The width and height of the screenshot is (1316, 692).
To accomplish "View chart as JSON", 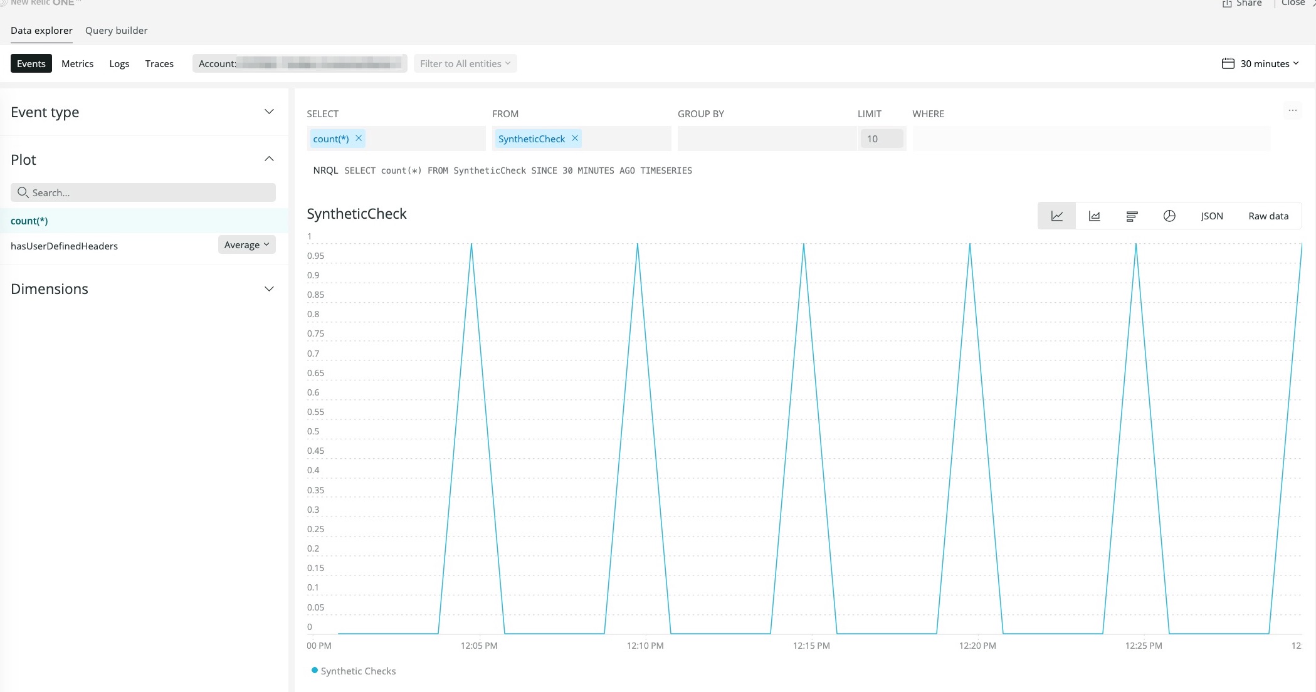I will (x=1212, y=216).
